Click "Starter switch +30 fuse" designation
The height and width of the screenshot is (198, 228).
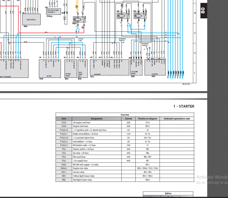pos(83,149)
